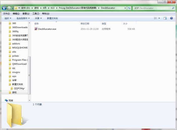This screenshot has height=130, width=177.
Task: Click the folder icon in address bar
Action: (16, 8)
